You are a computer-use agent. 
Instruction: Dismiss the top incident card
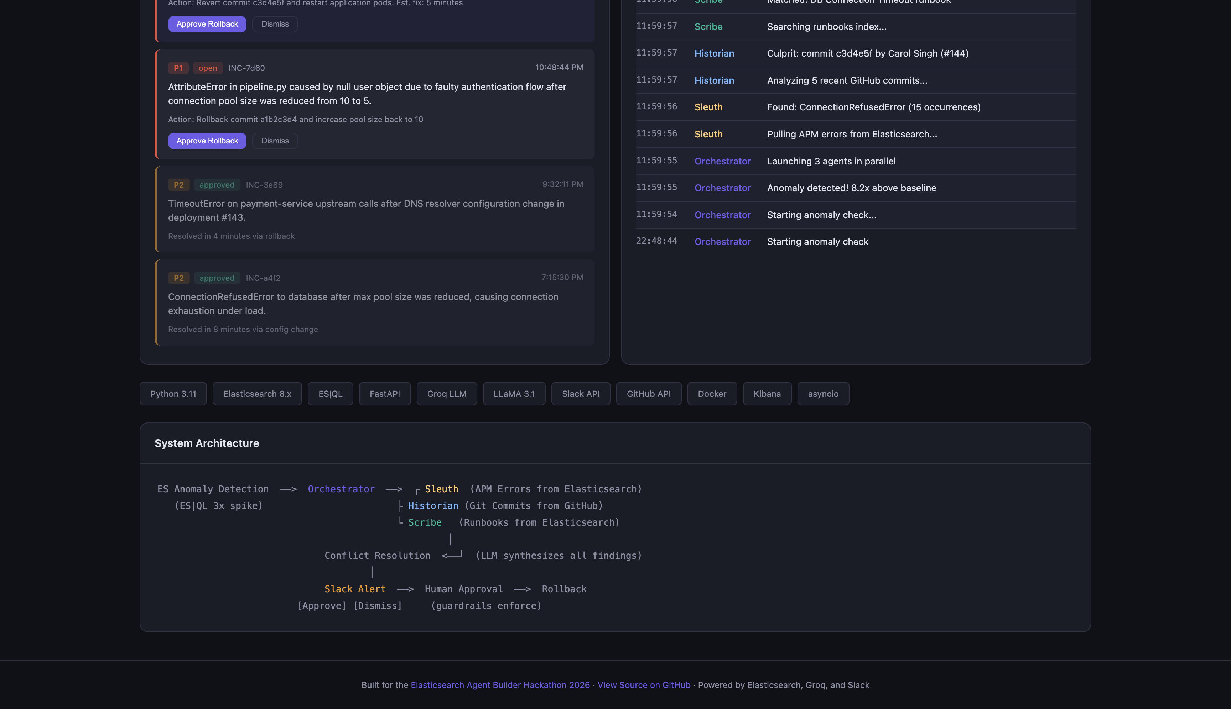[275, 24]
